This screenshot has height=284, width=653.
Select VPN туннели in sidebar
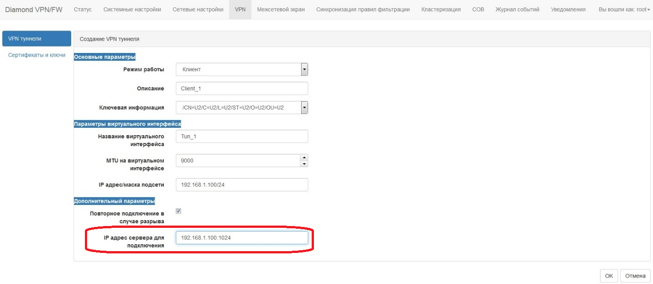pos(37,39)
